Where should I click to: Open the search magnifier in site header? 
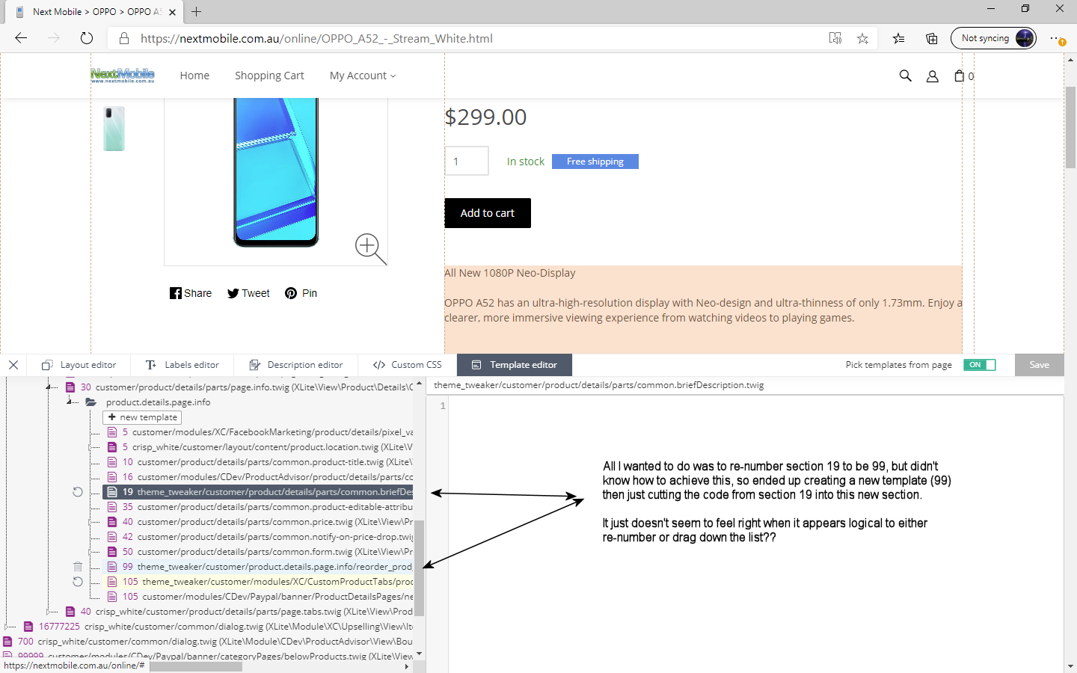[x=905, y=76]
